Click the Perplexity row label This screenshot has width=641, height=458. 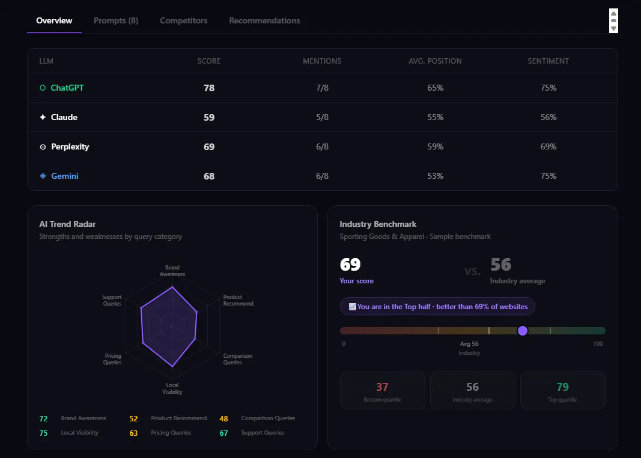coord(70,146)
